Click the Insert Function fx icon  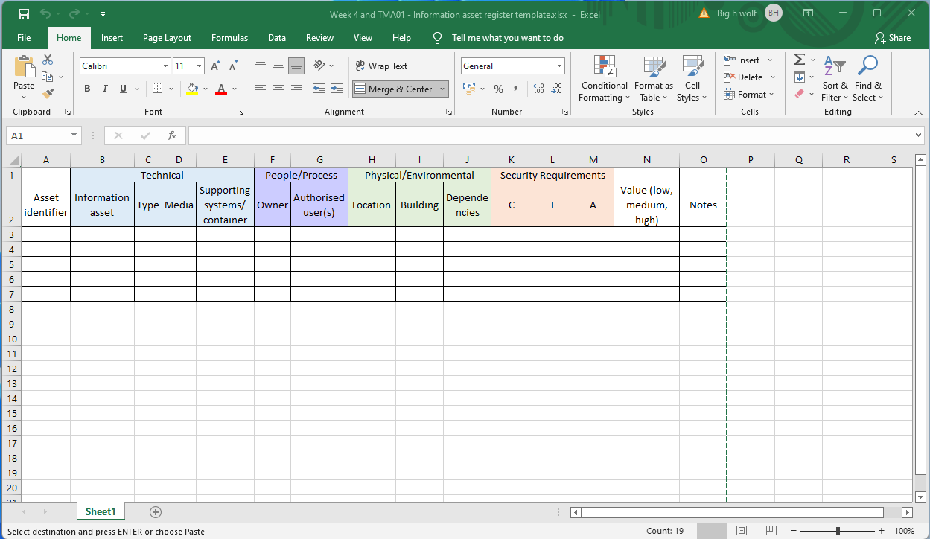pyautogui.click(x=172, y=135)
